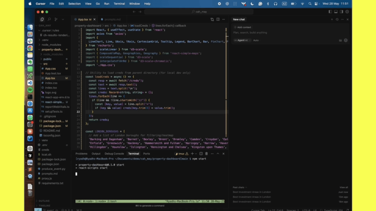This screenshot has height=211, width=376.
Task: Open settings gear in title bar
Action: [347, 12]
